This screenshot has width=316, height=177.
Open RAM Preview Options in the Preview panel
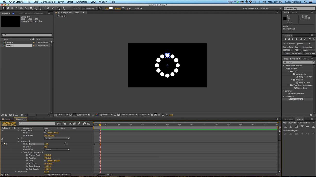point(297,44)
